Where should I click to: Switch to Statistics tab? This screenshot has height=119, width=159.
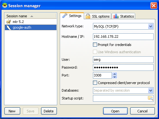pos(123,16)
